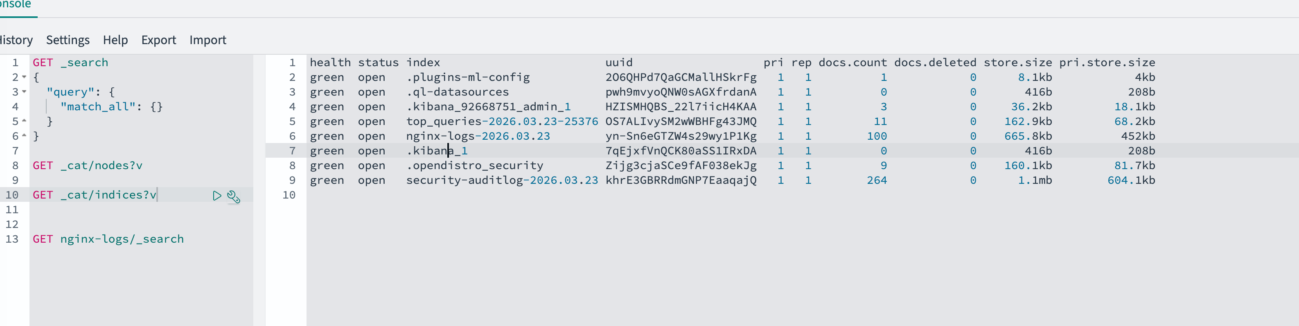This screenshot has height=326, width=1299.
Task: Open the Settings menu item
Action: point(68,40)
